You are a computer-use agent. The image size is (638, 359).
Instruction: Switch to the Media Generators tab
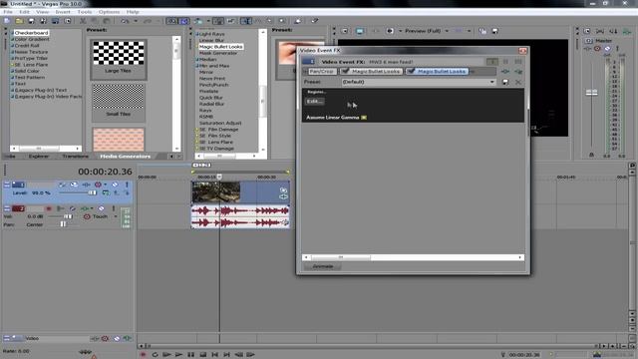(126, 157)
